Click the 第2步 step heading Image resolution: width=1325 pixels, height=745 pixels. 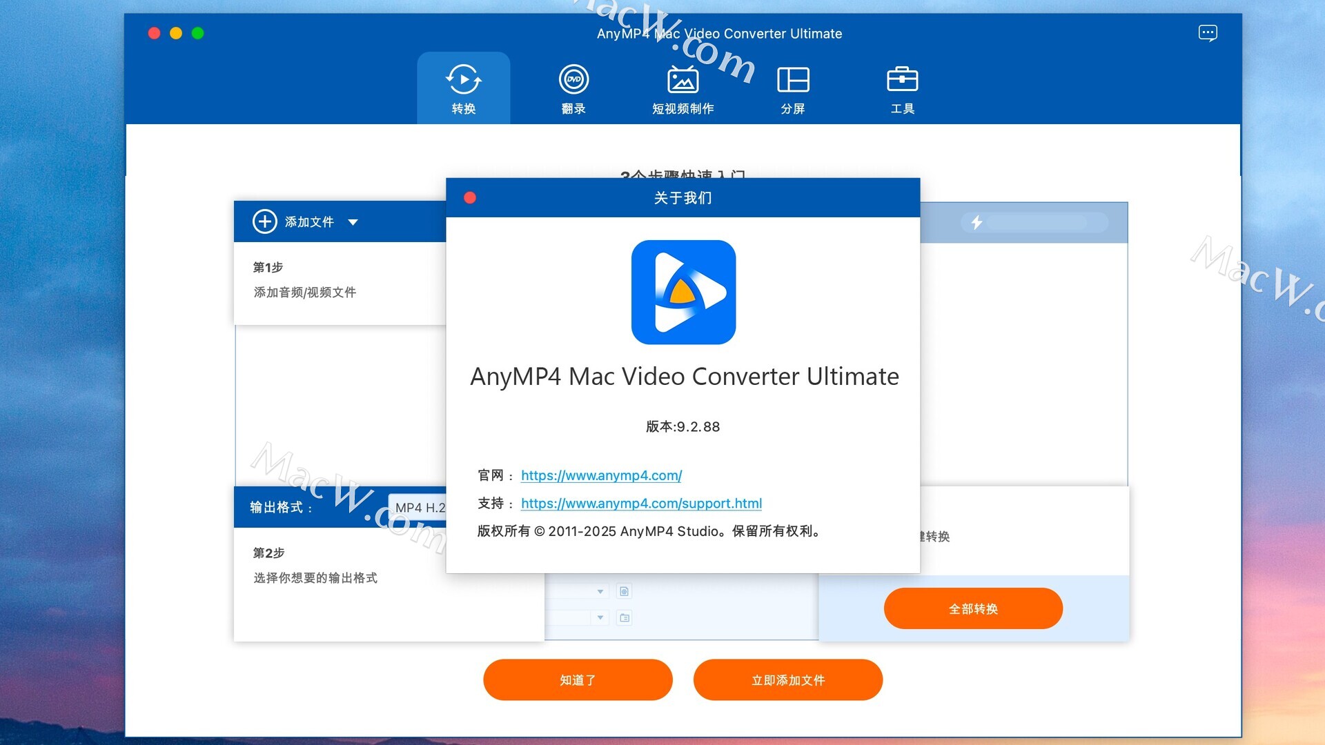pyautogui.click(x=268, y=553)
